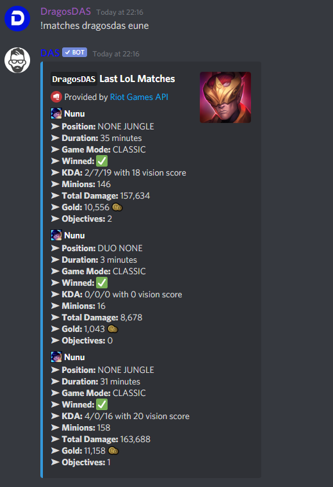The height and width of the screenshot is (487, 333).
Task: Open the DAS bot bearded avatar
Action: (17, 60)
